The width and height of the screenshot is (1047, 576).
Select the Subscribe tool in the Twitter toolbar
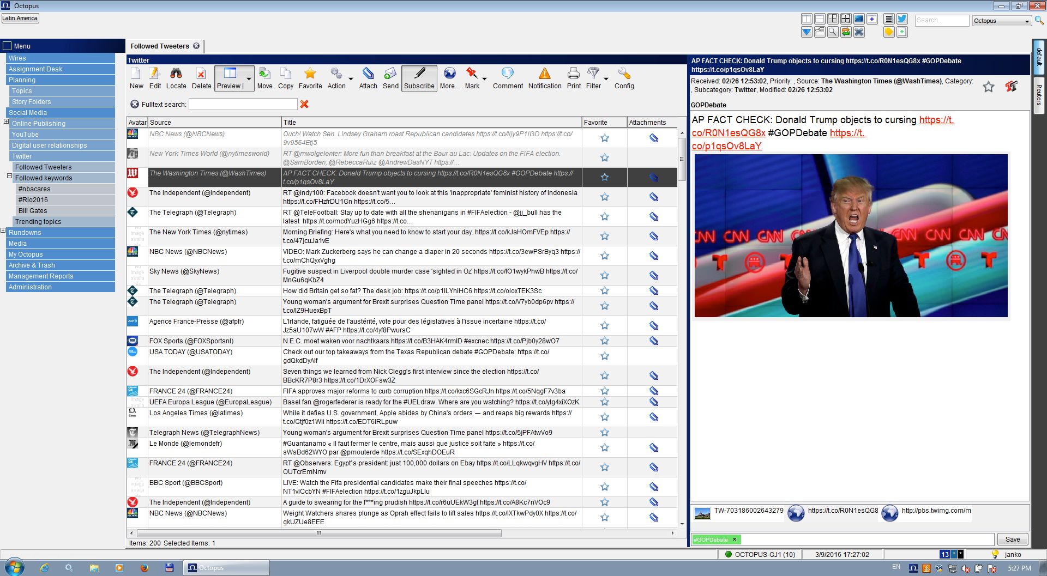tap(419, 78)
